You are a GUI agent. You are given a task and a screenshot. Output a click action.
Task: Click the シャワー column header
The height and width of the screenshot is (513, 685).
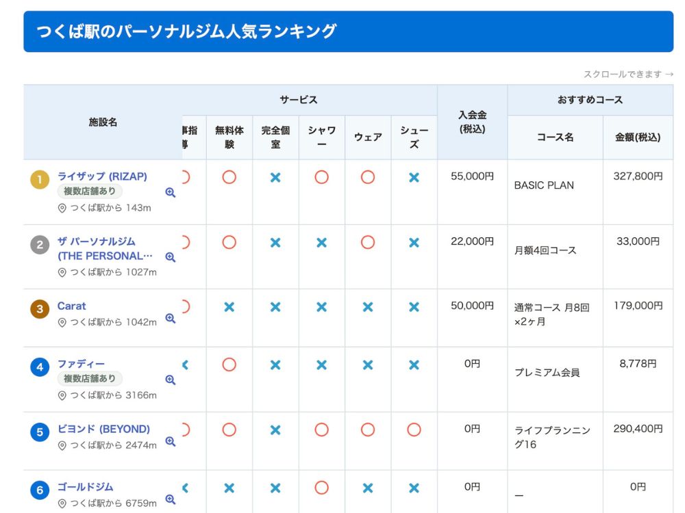[x=321, y=137]
